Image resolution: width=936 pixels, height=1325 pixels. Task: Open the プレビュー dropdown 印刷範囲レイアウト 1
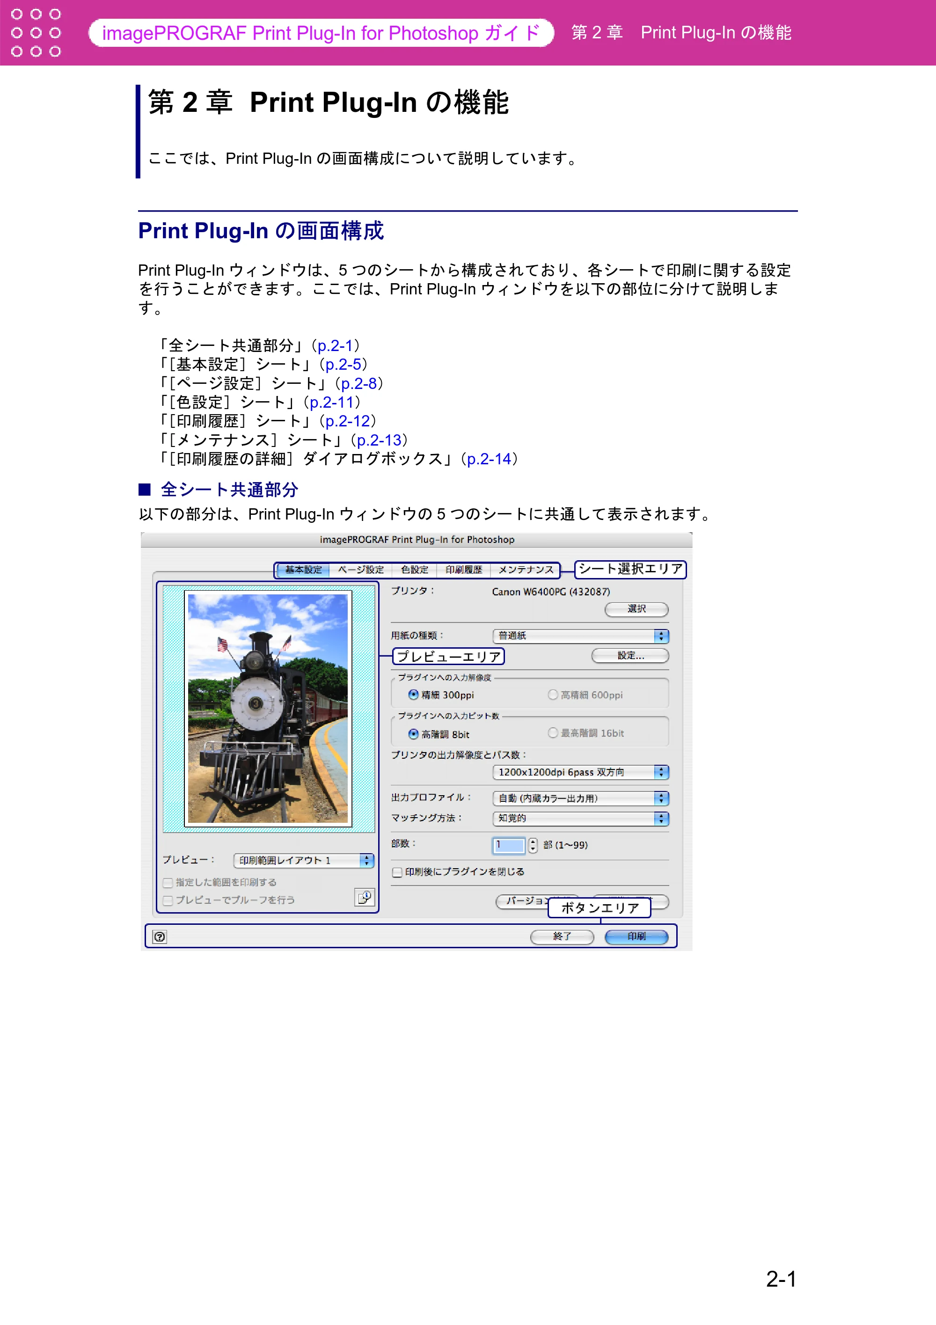(x=304, y=860)
